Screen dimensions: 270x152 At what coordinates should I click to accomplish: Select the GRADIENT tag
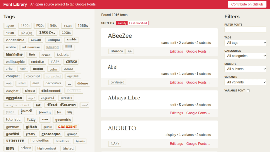(67, 127)
